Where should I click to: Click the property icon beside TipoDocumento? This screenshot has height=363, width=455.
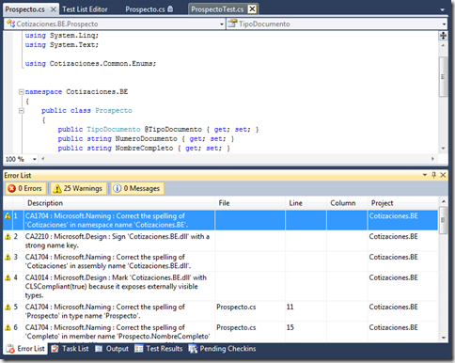232,24
